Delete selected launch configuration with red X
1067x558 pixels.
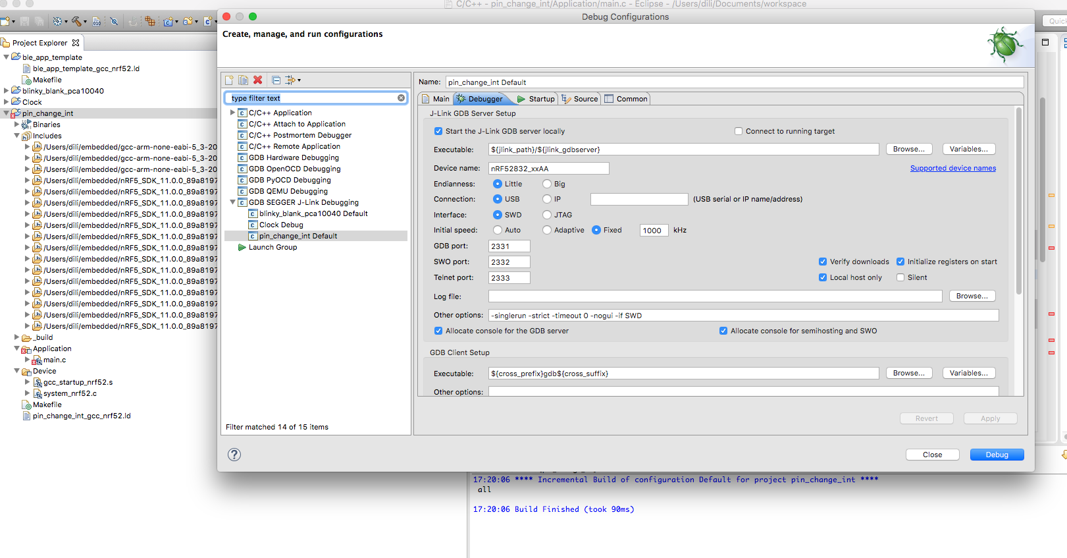click(258, 80)
